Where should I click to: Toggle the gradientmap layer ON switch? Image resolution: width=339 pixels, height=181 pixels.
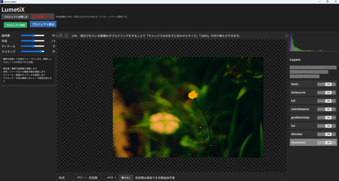[328, 118]
